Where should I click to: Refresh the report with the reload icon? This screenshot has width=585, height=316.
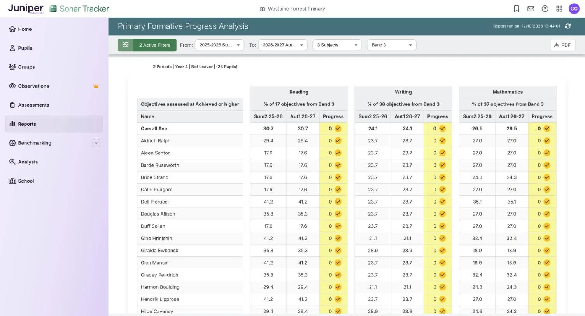568,26
